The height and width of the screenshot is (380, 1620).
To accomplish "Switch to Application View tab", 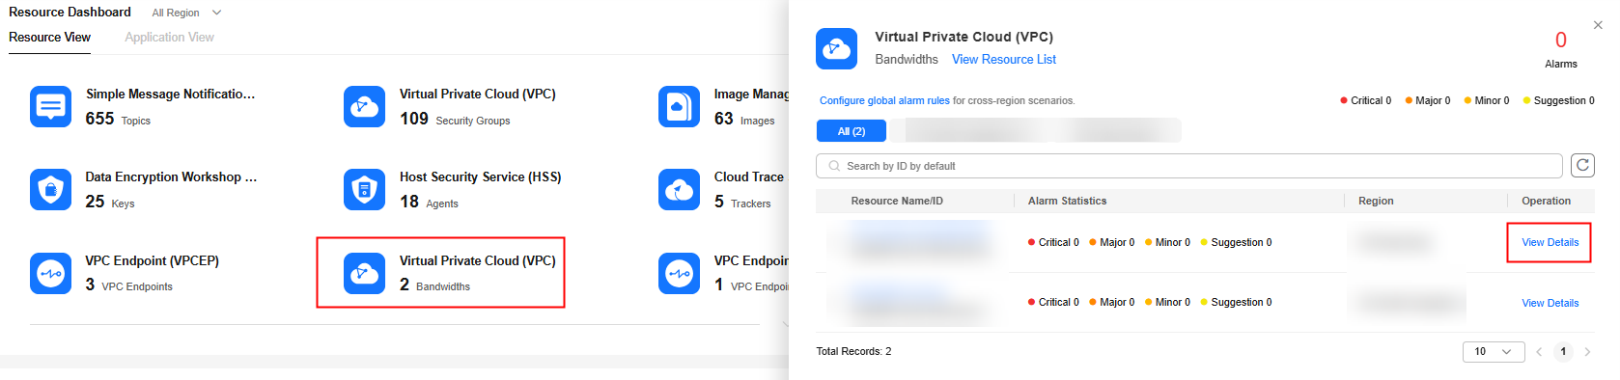I will coord(170,37).
